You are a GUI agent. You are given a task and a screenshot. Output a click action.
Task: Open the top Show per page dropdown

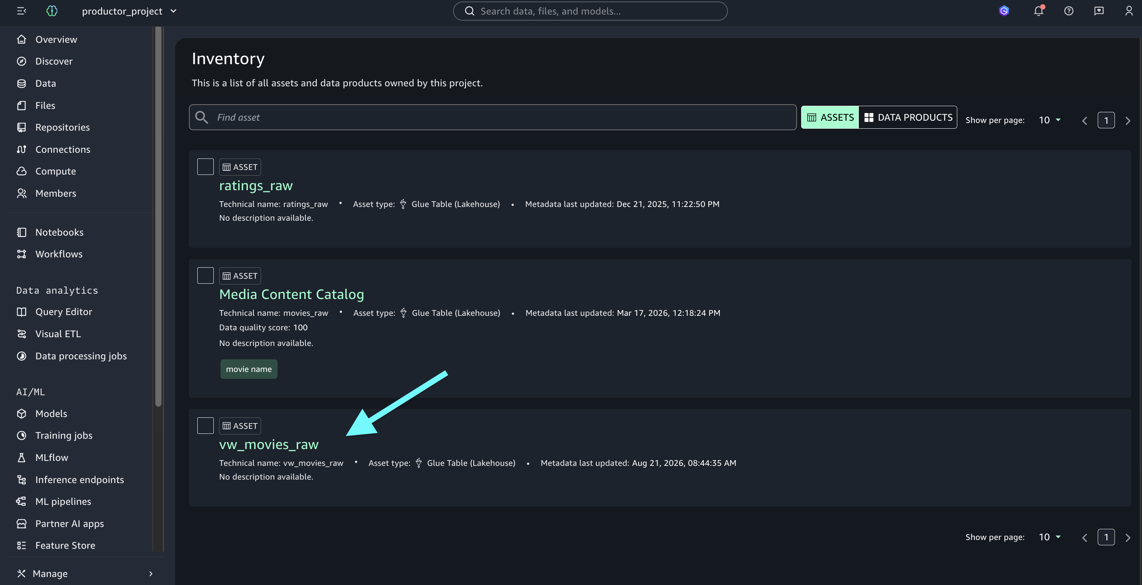point(1050,120)
